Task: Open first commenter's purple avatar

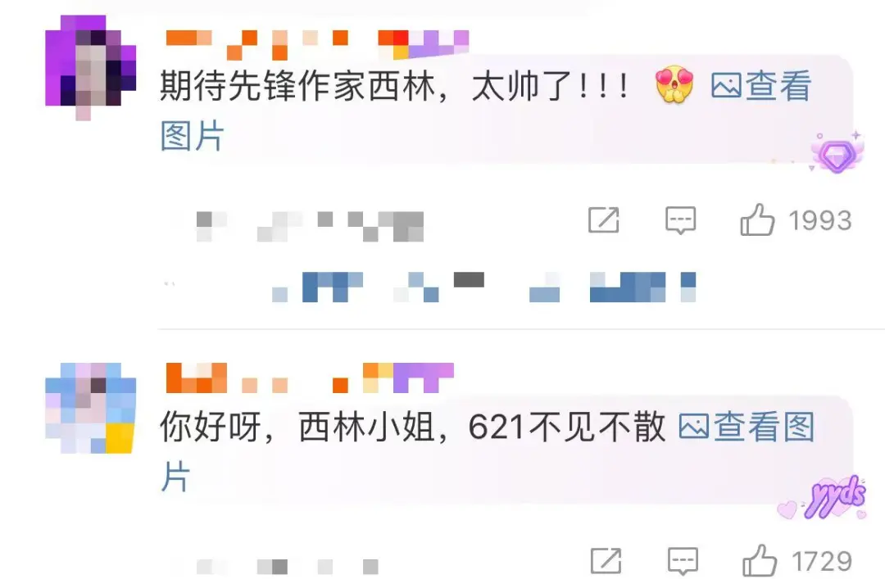Action: tap(90, 66)
